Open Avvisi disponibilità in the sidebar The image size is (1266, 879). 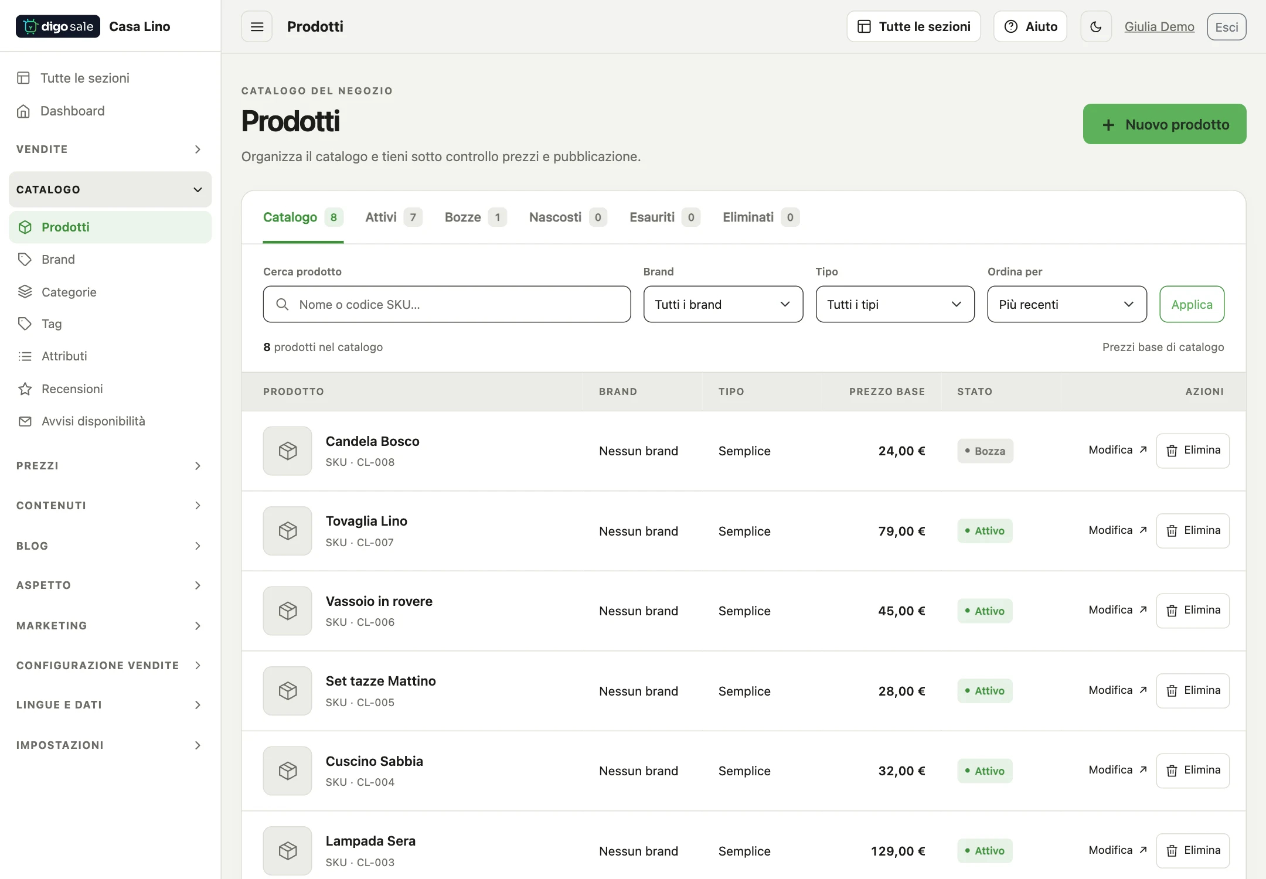110,421
